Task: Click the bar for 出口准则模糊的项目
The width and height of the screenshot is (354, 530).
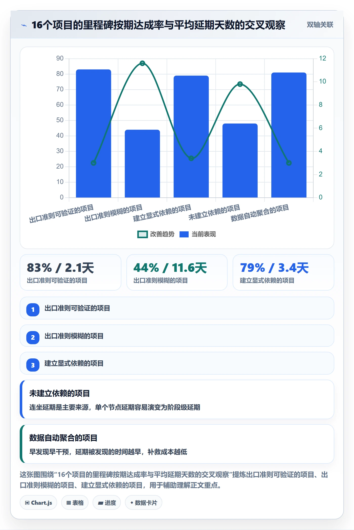Action: coord(142,164)
